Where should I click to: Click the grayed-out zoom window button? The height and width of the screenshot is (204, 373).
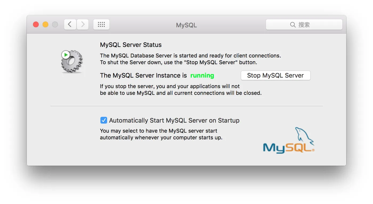coord(55,25)
